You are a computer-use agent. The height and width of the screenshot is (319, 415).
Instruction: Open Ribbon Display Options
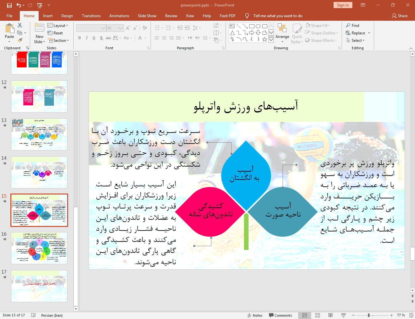click(x=363, y=5)
